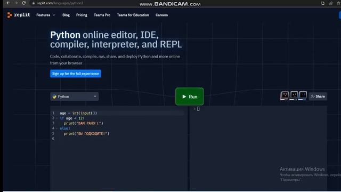
Task: Click the 'else:' code line
Action: coord(65,129)
